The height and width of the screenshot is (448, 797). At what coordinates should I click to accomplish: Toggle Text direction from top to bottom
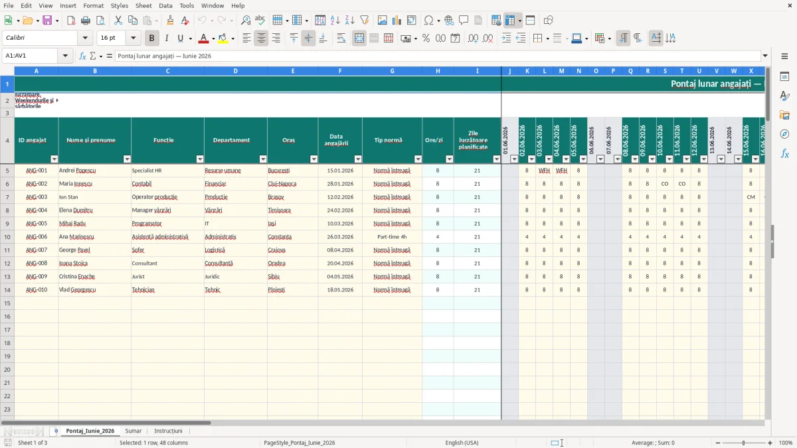[x=670, y=38]
